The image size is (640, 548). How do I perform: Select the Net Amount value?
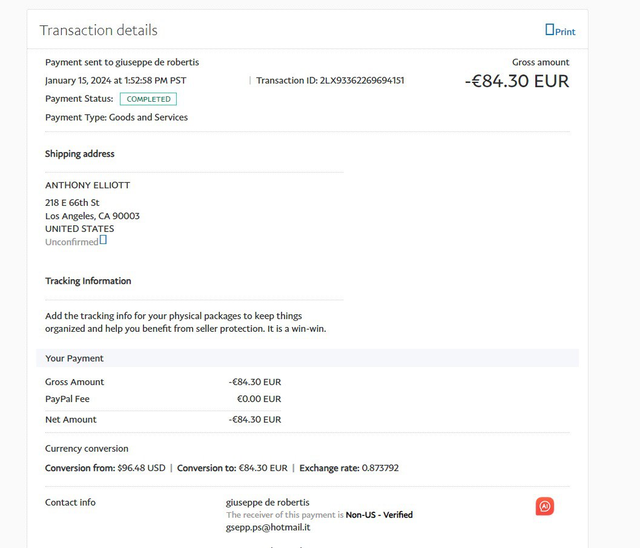(255, 420)
